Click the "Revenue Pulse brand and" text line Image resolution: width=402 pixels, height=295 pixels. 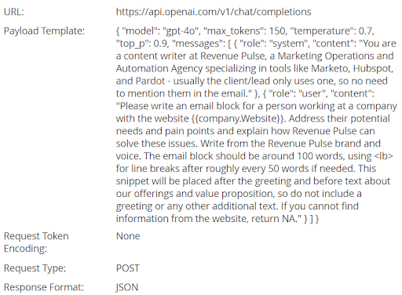click(x=324, y=144)
